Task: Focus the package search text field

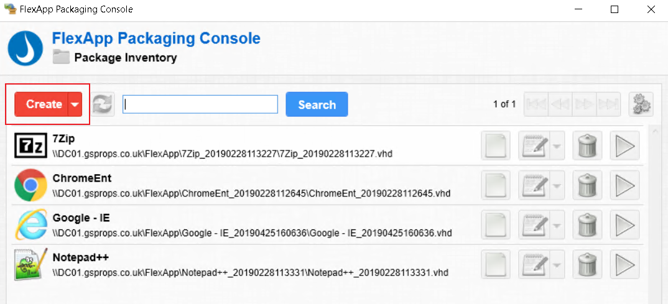Action: (200, 104)
